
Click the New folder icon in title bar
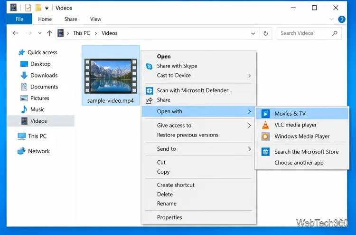click(x=38, y=8)
